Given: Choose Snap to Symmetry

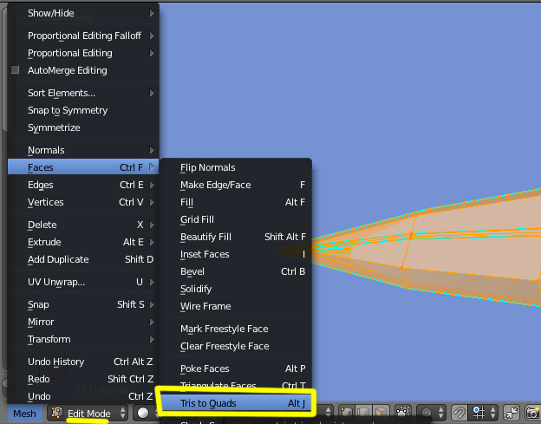Looking at the screenshot, I should (x=83, y=110).
